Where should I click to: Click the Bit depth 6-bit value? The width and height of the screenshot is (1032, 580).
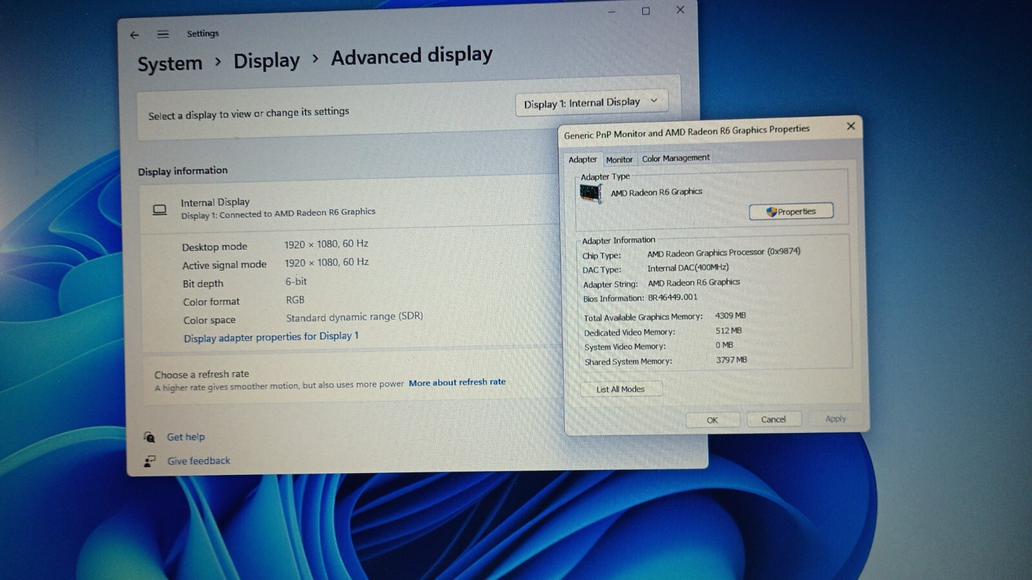pyautogui.click(x=296, y=282)
